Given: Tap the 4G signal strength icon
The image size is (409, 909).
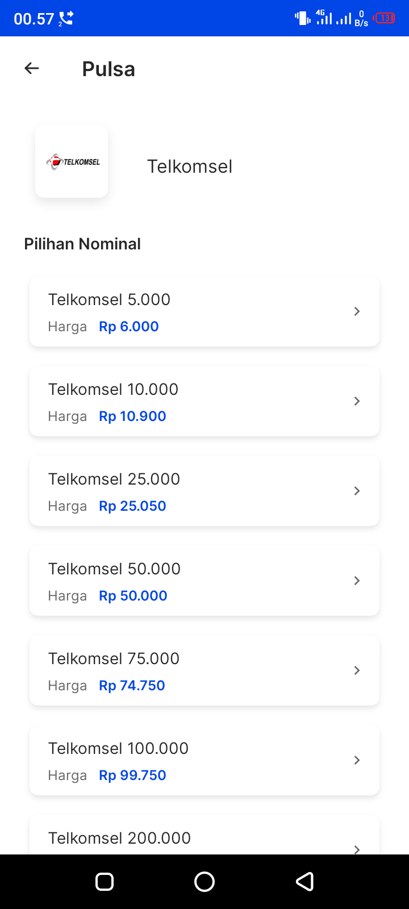Looking at the screenshot, I should click(x=324, y=18).
